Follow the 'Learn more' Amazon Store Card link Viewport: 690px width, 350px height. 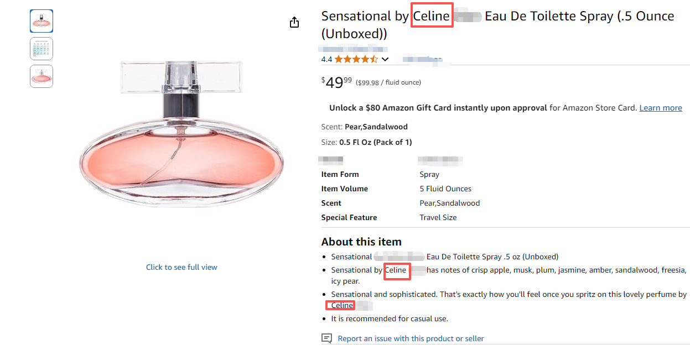pos(660,108)
